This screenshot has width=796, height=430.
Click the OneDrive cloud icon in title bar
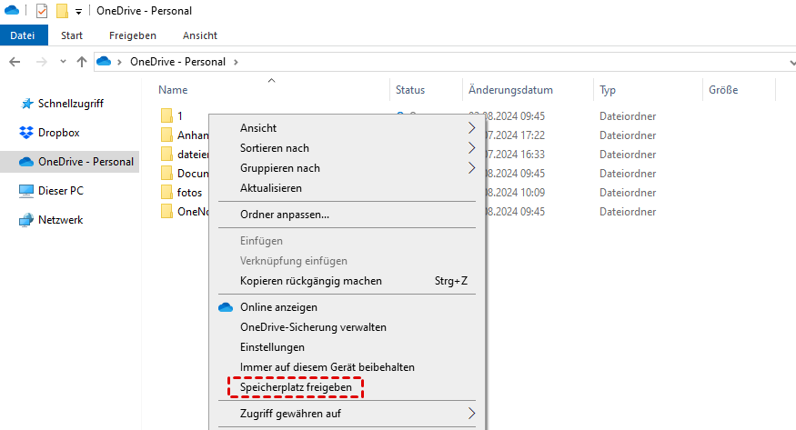tap(11, 10)
